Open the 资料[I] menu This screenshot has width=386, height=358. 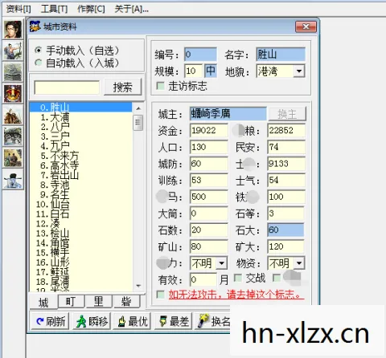[18, 10]
